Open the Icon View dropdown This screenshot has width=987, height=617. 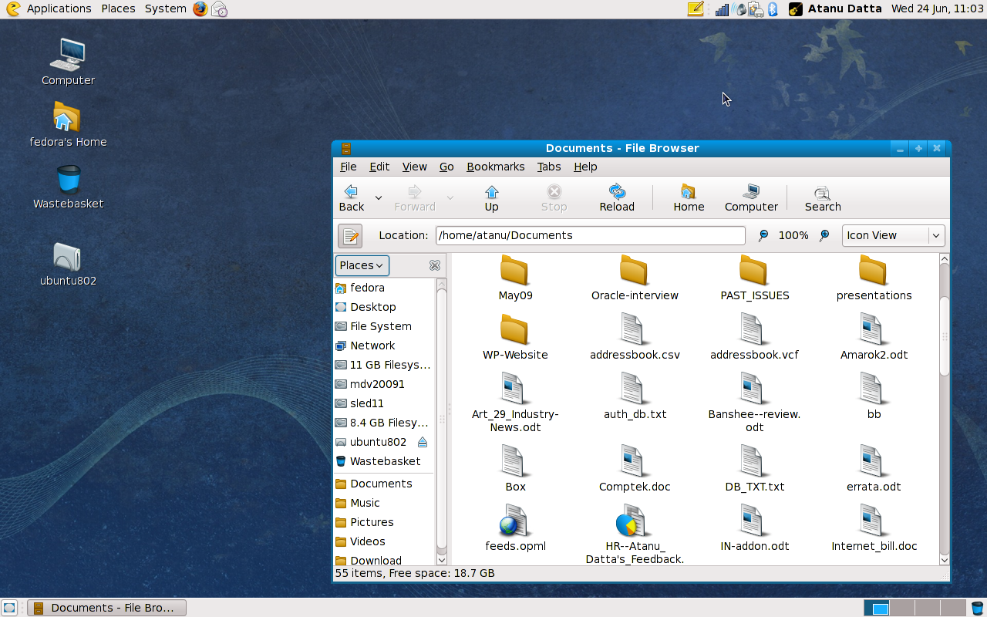[893, 236]
